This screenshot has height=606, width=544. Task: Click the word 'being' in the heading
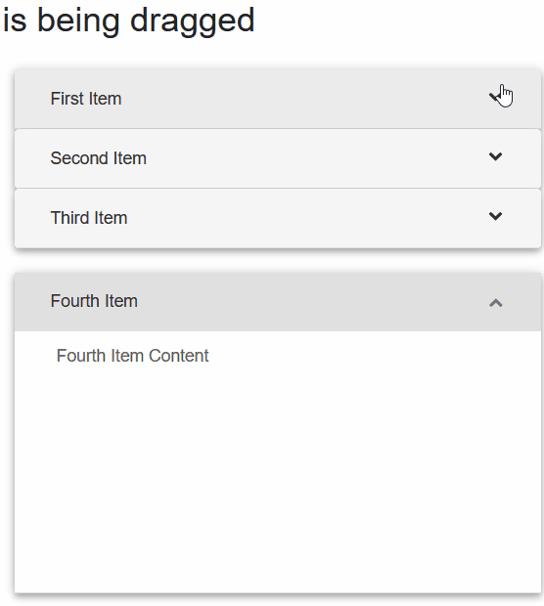coord(78,22)
